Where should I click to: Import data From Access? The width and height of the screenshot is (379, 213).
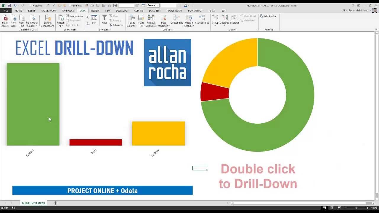click(5, 21)
